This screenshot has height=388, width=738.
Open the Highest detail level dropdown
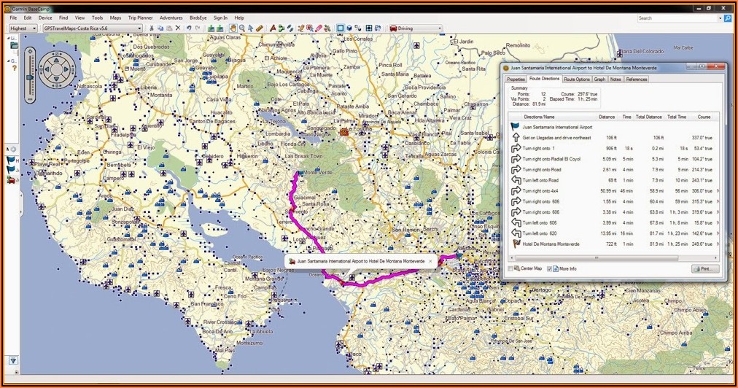tap(23, 28)
